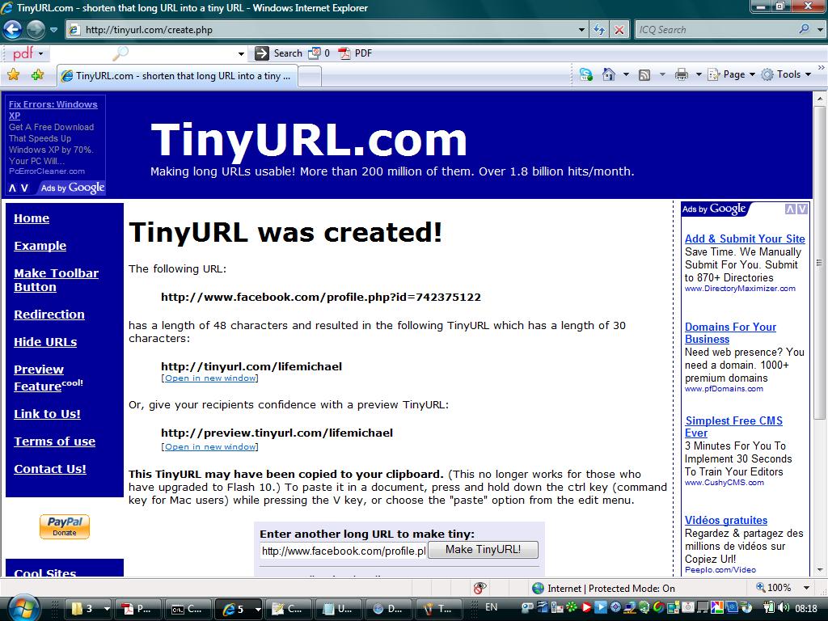
Task: Click the Skype toolbar icon
Action: (585, 74)
